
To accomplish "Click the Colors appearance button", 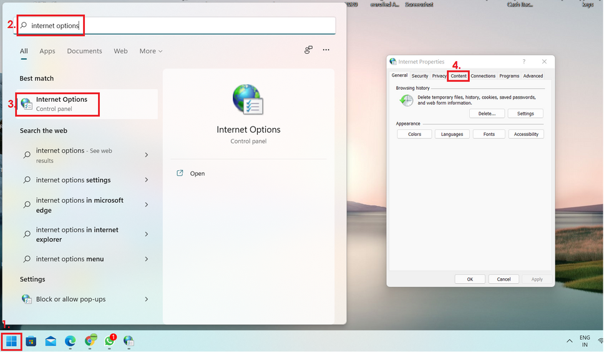I will pyautogui.click(x=414, y=134).
